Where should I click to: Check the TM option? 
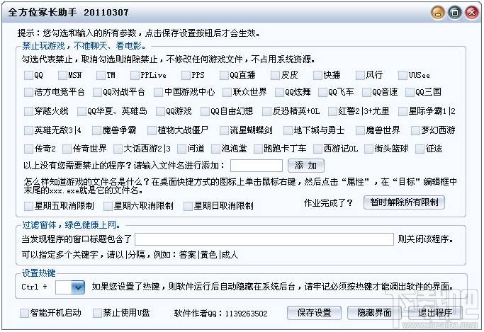click(x=101, y=75)
